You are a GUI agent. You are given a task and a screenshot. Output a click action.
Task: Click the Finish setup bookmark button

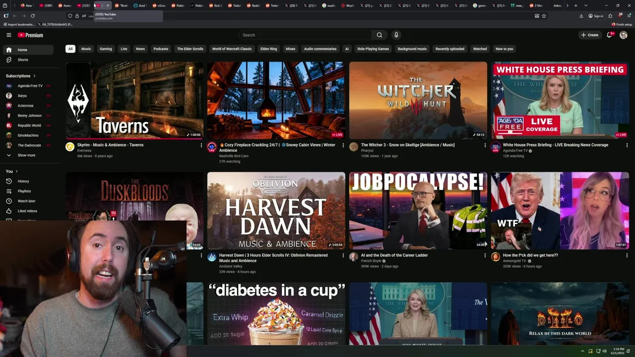(x=622, y=24)
